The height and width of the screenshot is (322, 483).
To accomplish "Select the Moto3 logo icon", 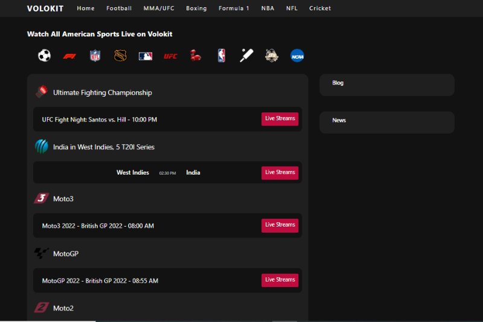I will point(41,198).
